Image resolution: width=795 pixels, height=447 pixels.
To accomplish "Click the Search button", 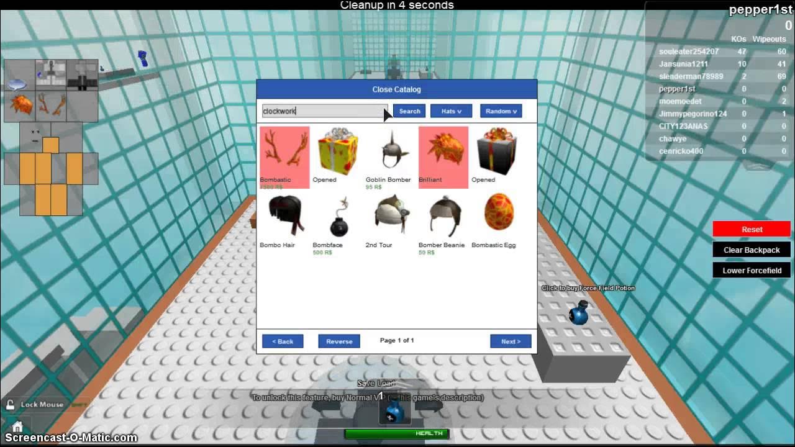I will 409,111.
